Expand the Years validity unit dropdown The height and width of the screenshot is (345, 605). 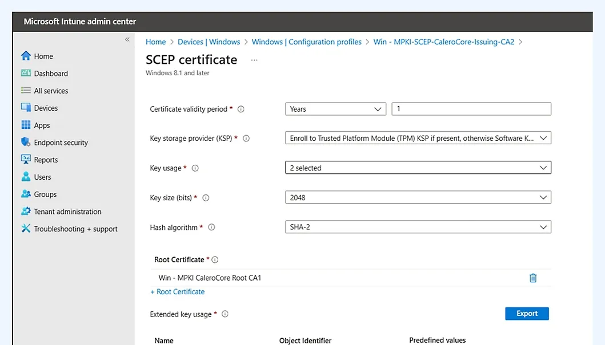point(335,109)
